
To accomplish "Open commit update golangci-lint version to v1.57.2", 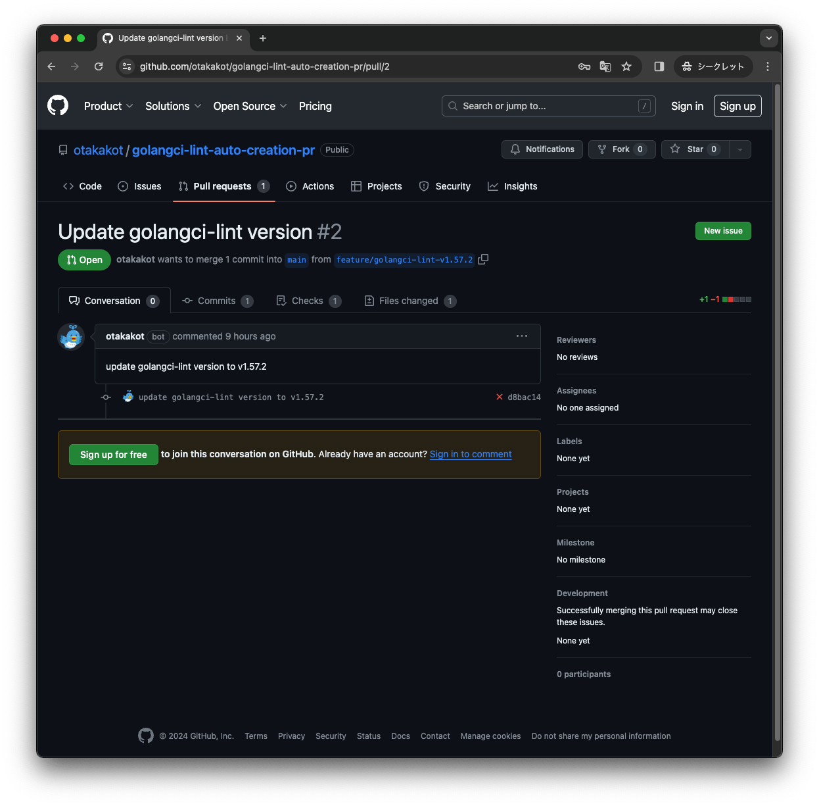I will 231,397.
